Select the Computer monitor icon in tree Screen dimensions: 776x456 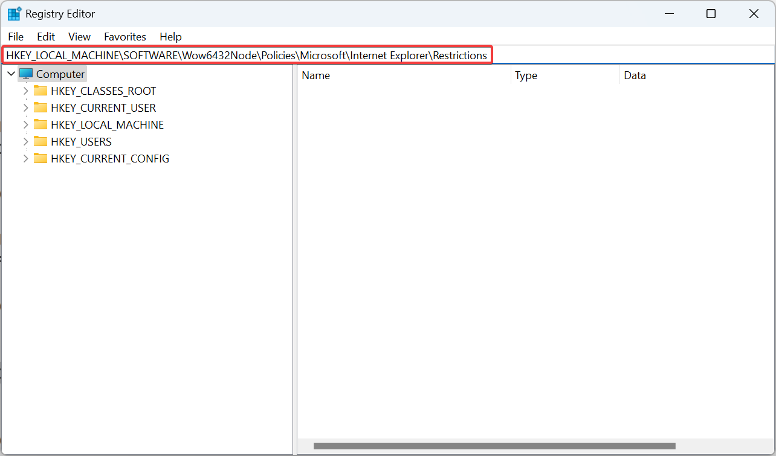coord(26,74)
